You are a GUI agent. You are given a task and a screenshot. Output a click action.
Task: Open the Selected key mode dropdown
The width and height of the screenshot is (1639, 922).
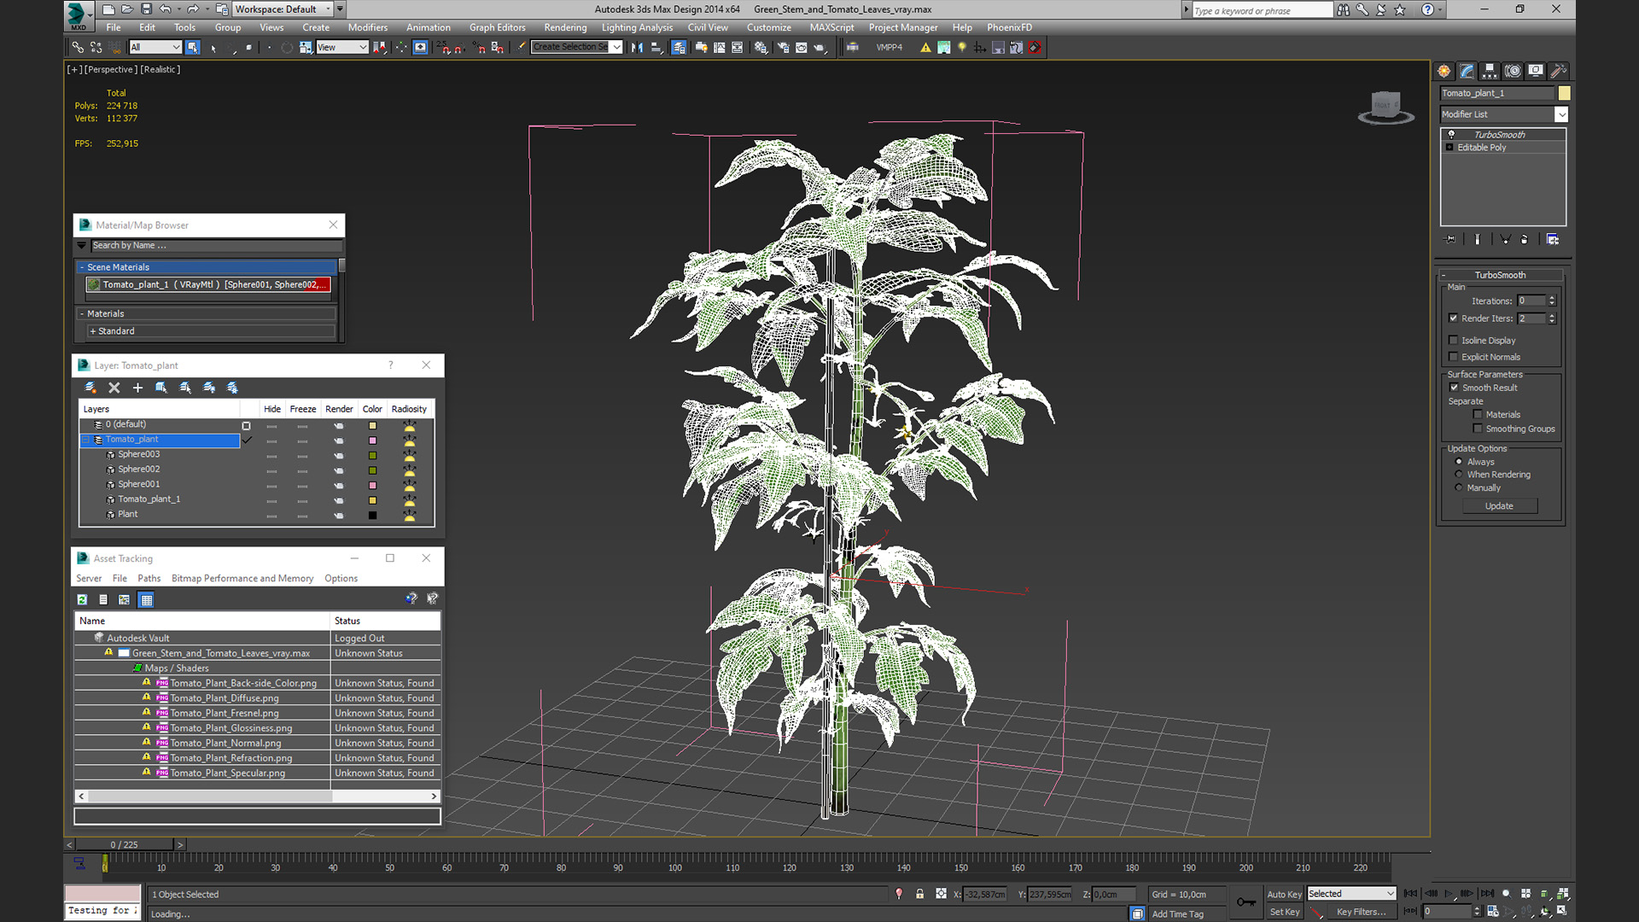pyautogui.click(x=1351, y=894)
